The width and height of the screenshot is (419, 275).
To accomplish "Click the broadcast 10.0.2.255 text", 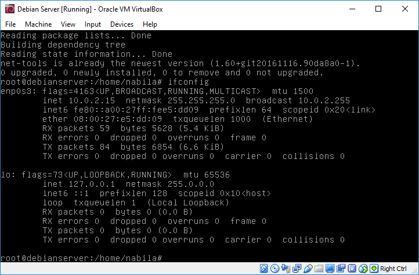I will (x=298, y=100).
